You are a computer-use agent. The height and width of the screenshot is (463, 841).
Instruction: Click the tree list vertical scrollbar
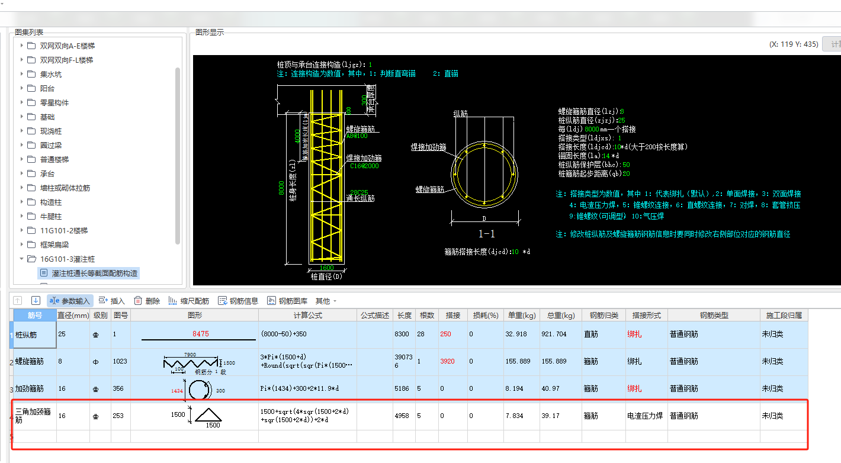178,155
